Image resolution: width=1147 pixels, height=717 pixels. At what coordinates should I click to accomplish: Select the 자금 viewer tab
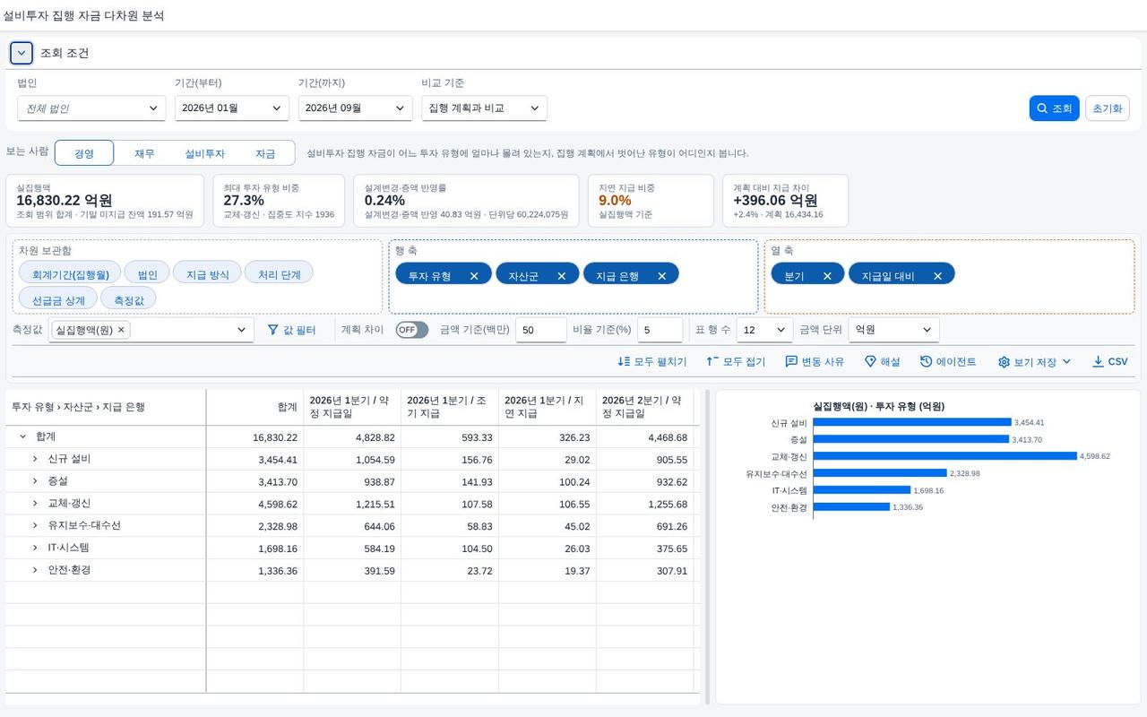pos(265,153)
